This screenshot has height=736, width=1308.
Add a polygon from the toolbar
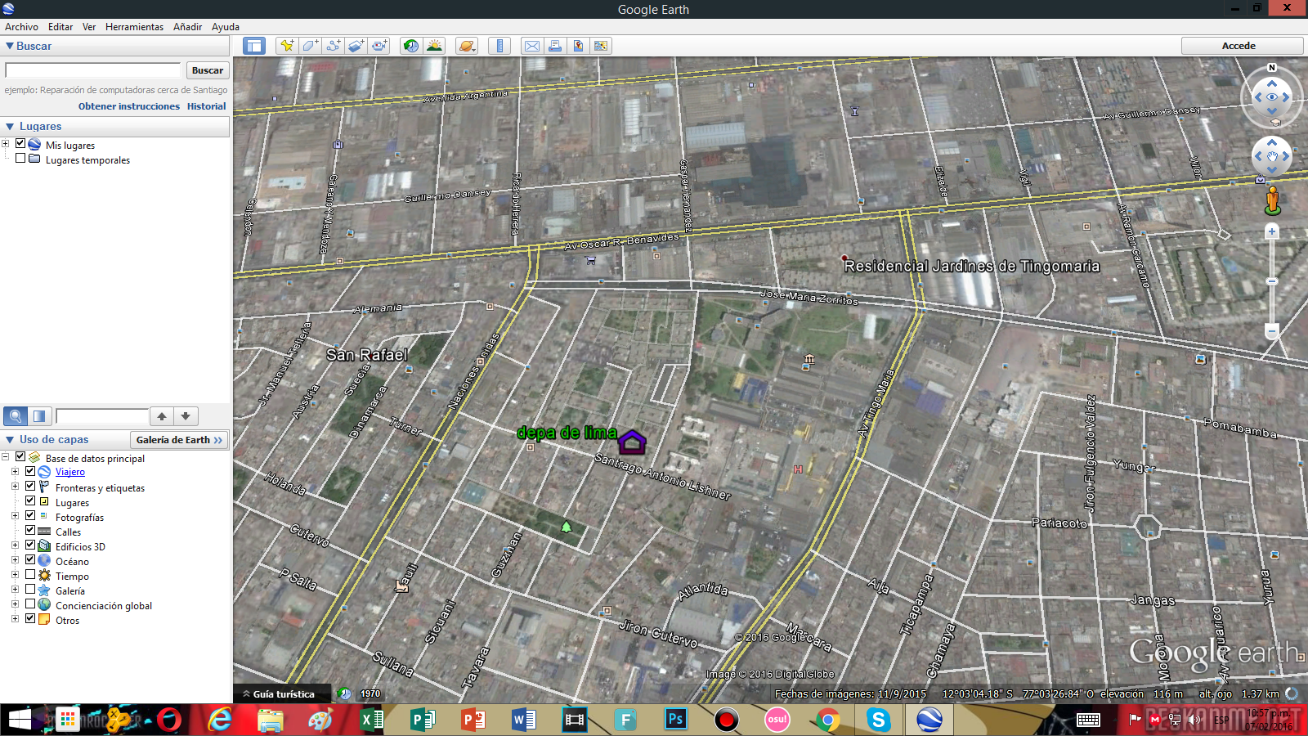[x=310, y=46]
